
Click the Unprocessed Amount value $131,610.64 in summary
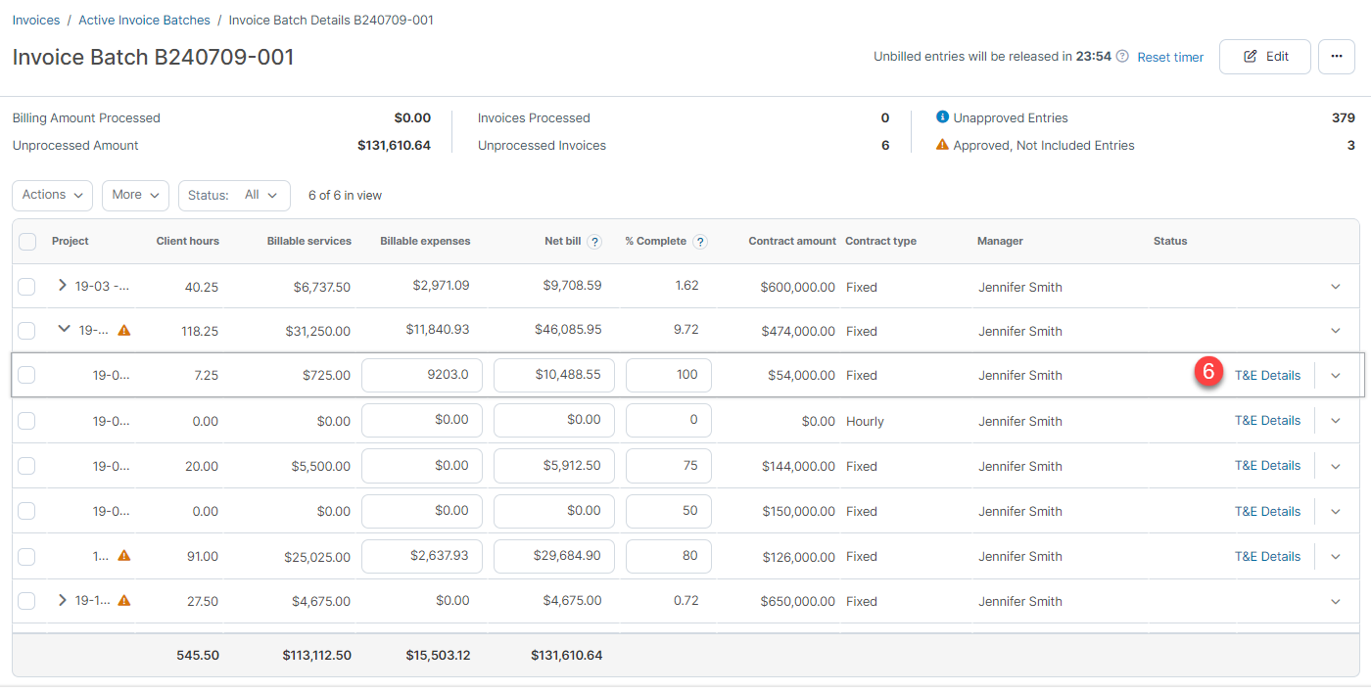click(x=394, y=145)
